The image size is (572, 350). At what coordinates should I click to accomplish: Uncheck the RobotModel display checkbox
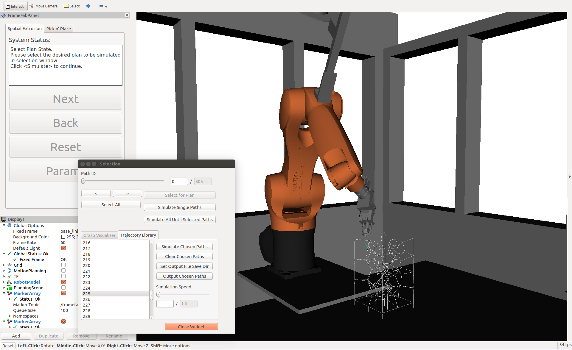point(63,282)
